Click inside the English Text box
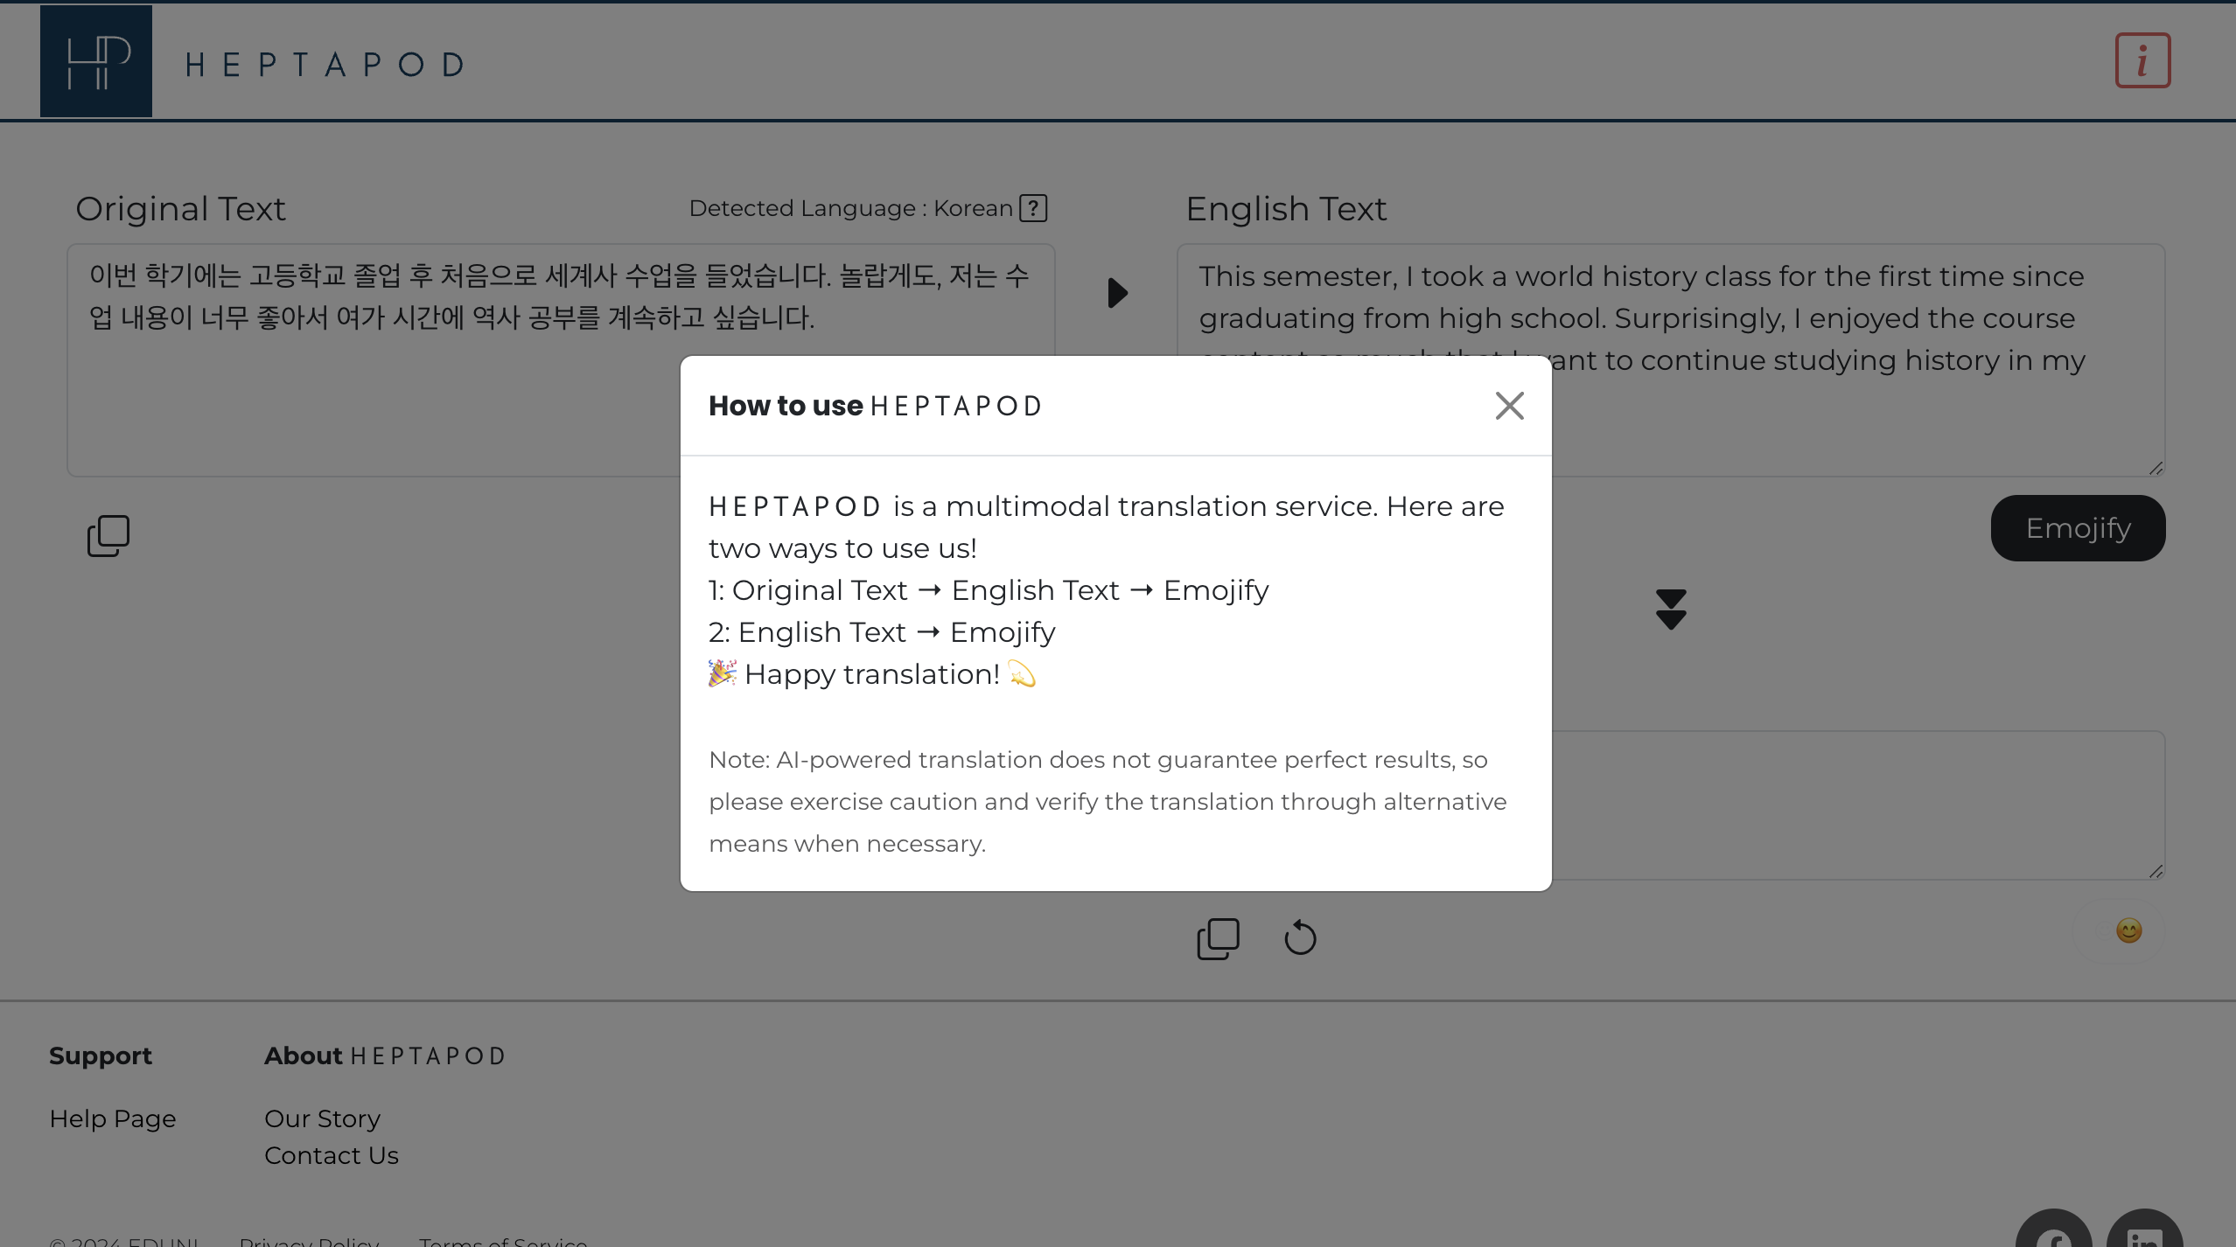 tap(1837, 420)
